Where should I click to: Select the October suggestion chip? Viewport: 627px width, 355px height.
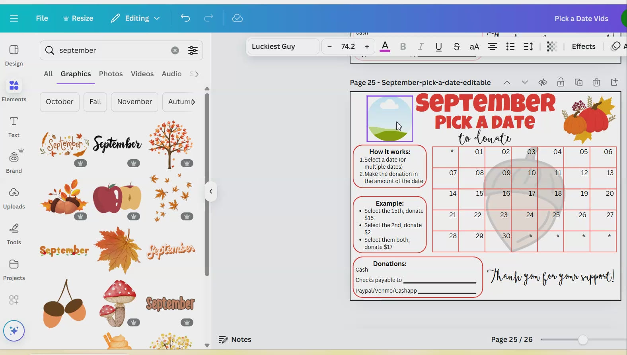click(60, 102)
